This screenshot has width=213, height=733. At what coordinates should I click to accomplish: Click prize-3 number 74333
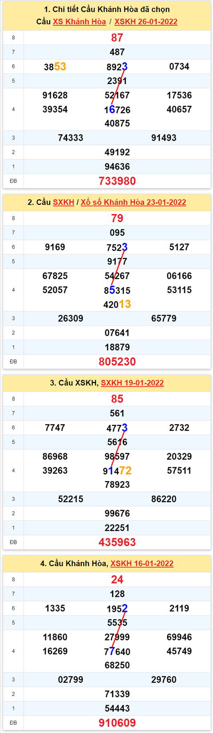pyautogui.click(x=71, y=138)
